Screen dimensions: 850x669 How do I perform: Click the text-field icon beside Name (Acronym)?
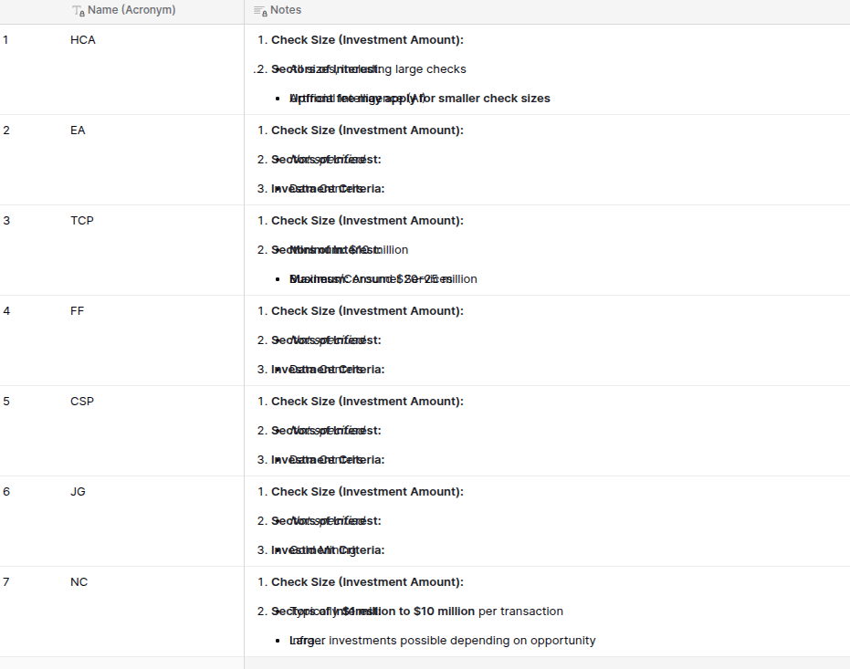(x=79, y=11)
